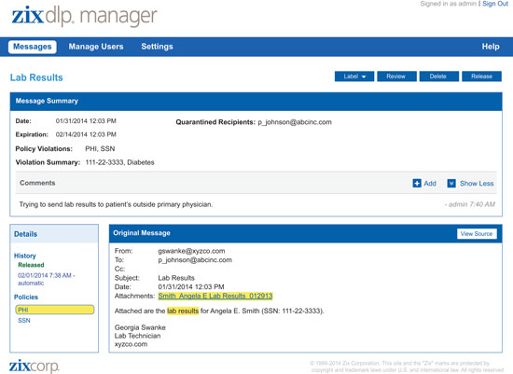The height and width of the screenshot is (374, 513).
Task: Click the 'admin 7:40 AM' comment timestamp
Action: click(x=469, y=204)
